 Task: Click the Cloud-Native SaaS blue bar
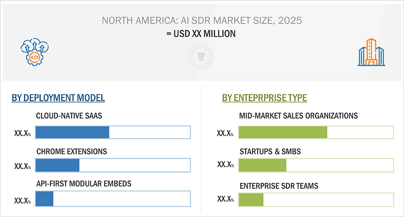[72, 132]
